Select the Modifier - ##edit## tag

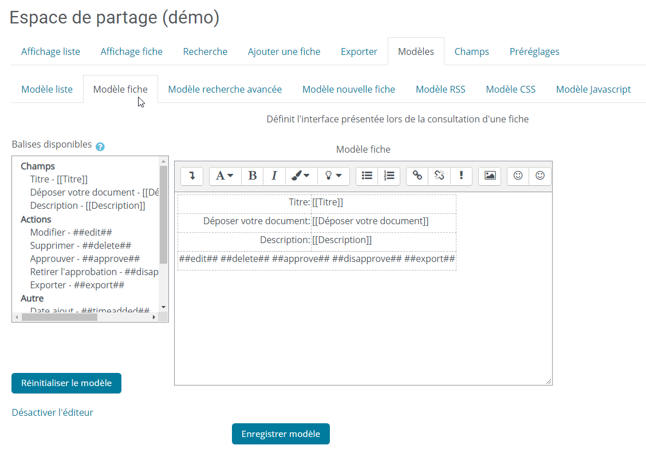[x=71, y=232]
